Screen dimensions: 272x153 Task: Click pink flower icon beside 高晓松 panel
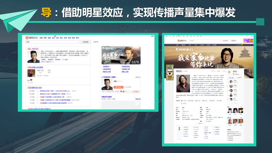229,72
